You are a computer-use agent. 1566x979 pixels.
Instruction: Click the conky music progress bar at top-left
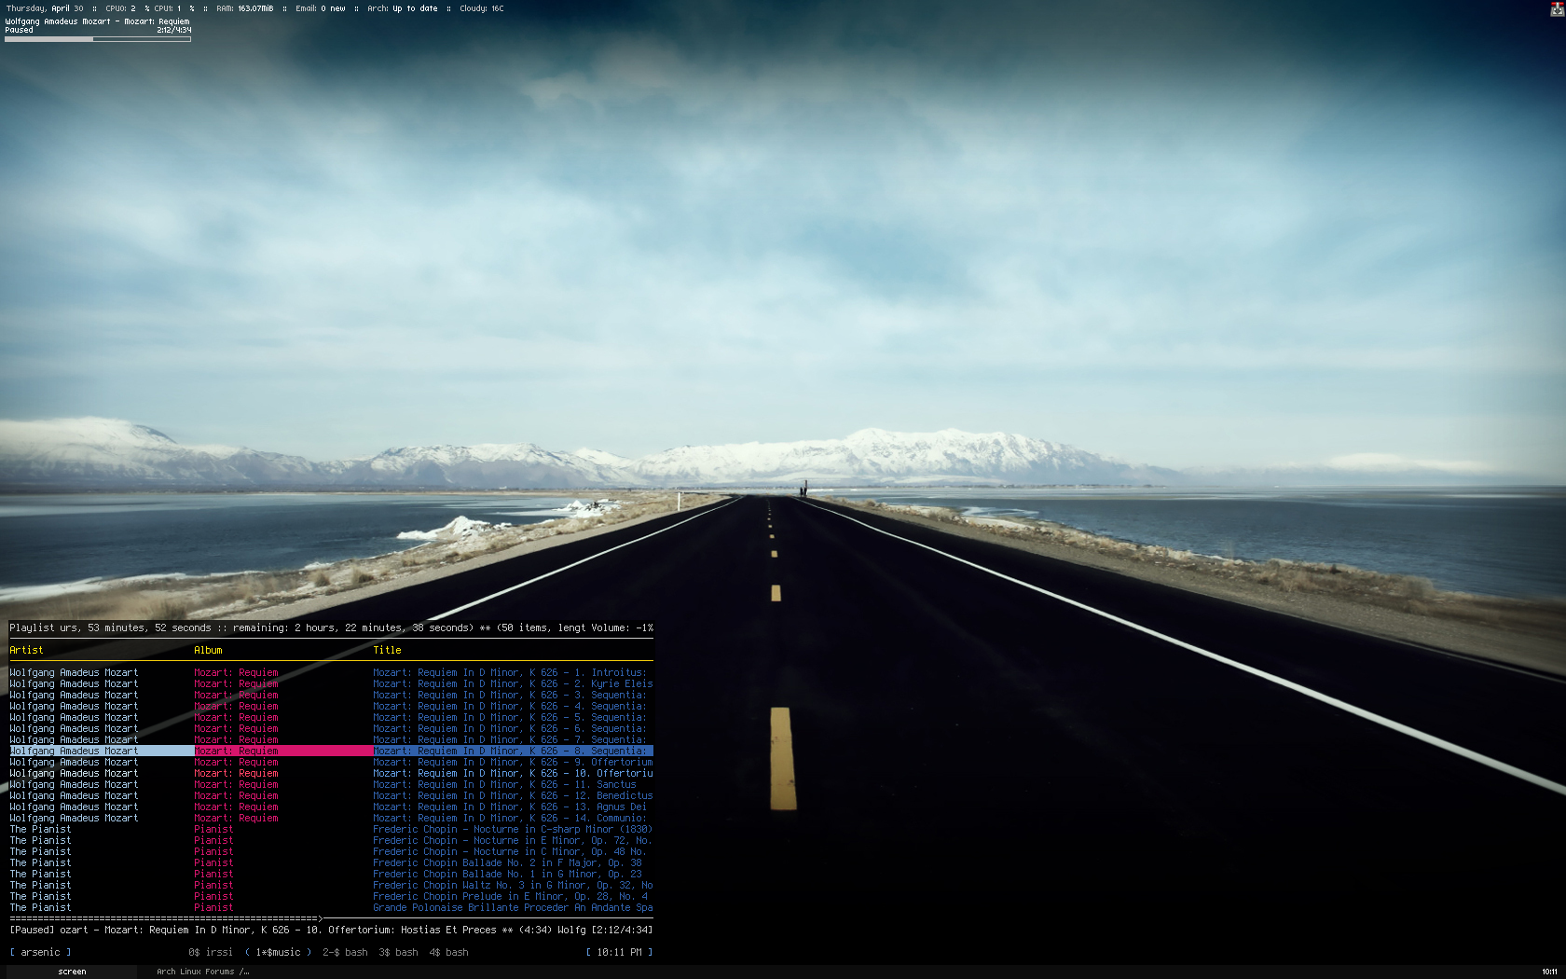pyautogui.click(x=98, y=39)
